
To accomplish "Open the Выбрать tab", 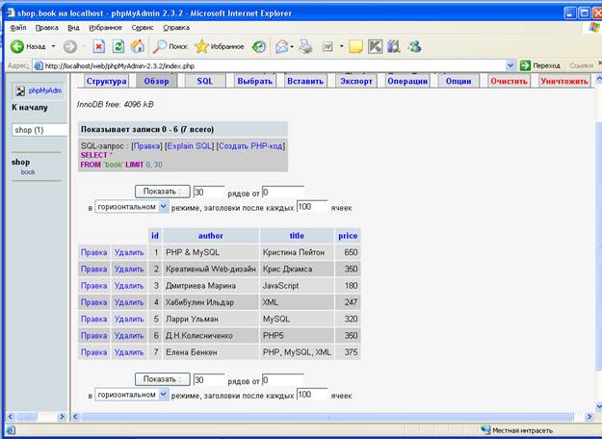I will 255,81.
